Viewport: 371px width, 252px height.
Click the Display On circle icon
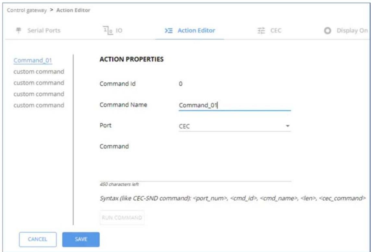click(x=328, y=31)
